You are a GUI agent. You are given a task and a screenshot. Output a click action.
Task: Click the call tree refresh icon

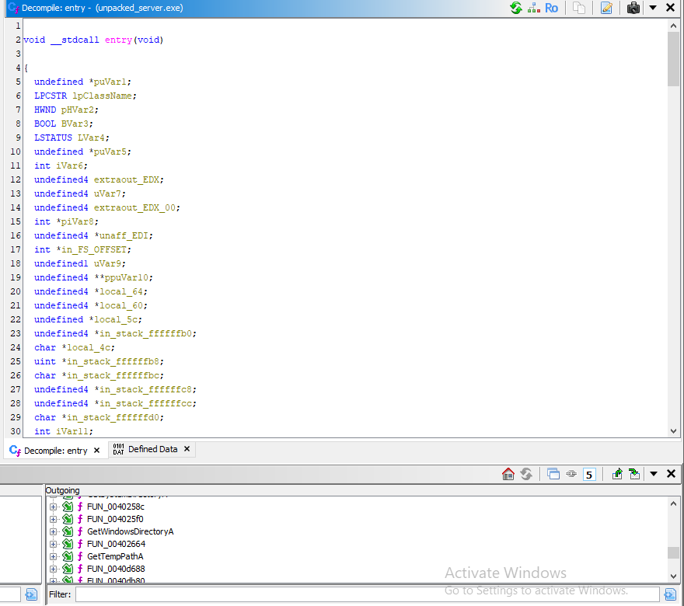pos(526,474)
